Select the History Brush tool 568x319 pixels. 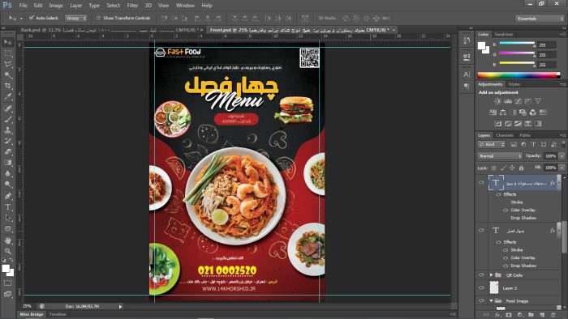(x=7, y=141)
